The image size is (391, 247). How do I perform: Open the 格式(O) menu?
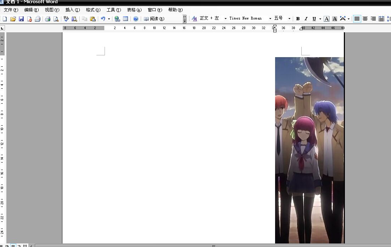coord(93,10)
